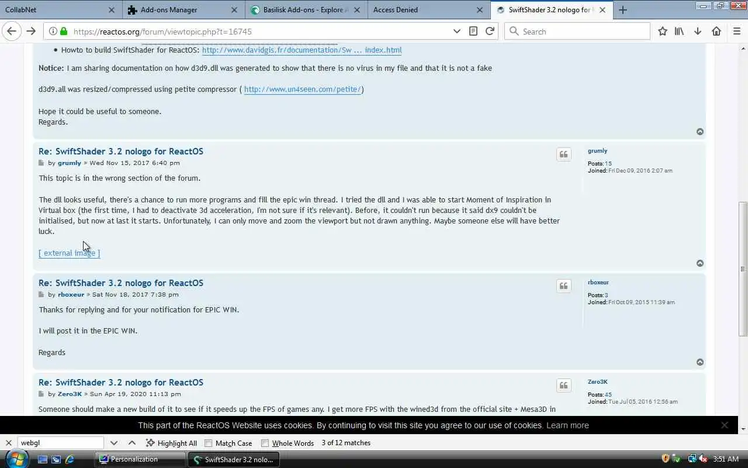748x468 pixels.
Task: View rboxeur's 3 posts
Action: coord(607,295)
